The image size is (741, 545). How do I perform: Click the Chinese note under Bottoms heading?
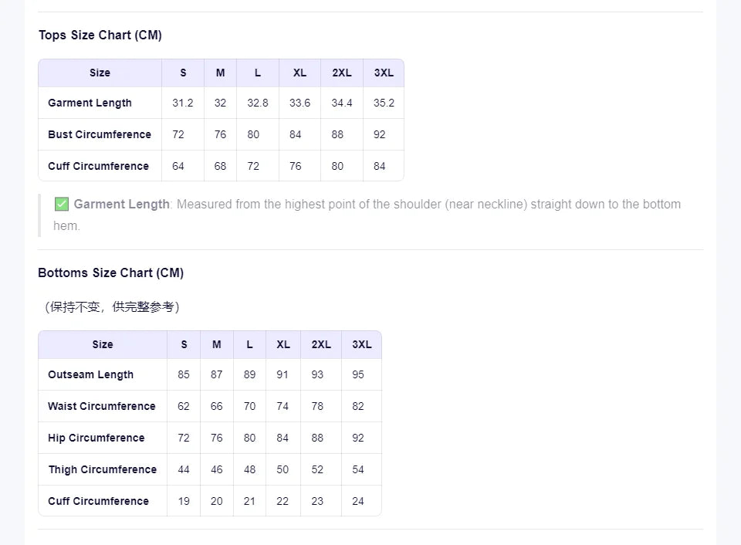point(112,306)
